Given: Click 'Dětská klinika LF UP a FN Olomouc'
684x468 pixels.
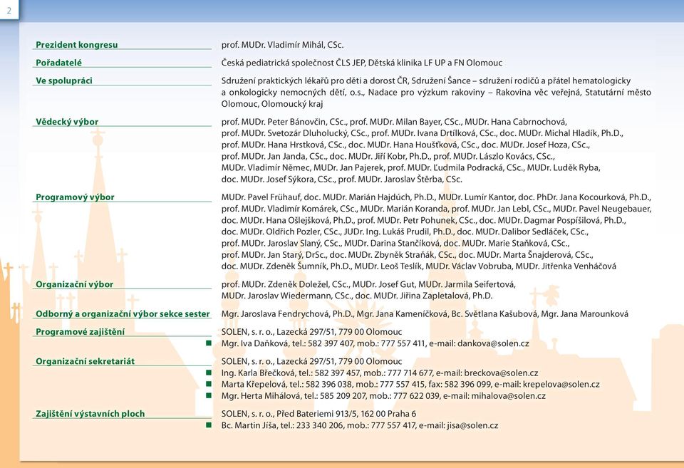Looking at the screenshot, I should (435, 63).
